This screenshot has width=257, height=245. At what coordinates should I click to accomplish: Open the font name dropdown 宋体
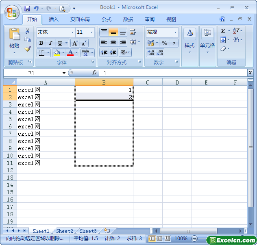(x=72, y=32)
